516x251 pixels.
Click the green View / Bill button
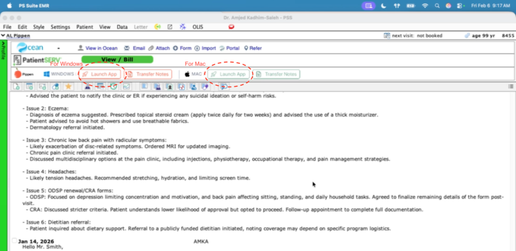[x=117, y=59]
